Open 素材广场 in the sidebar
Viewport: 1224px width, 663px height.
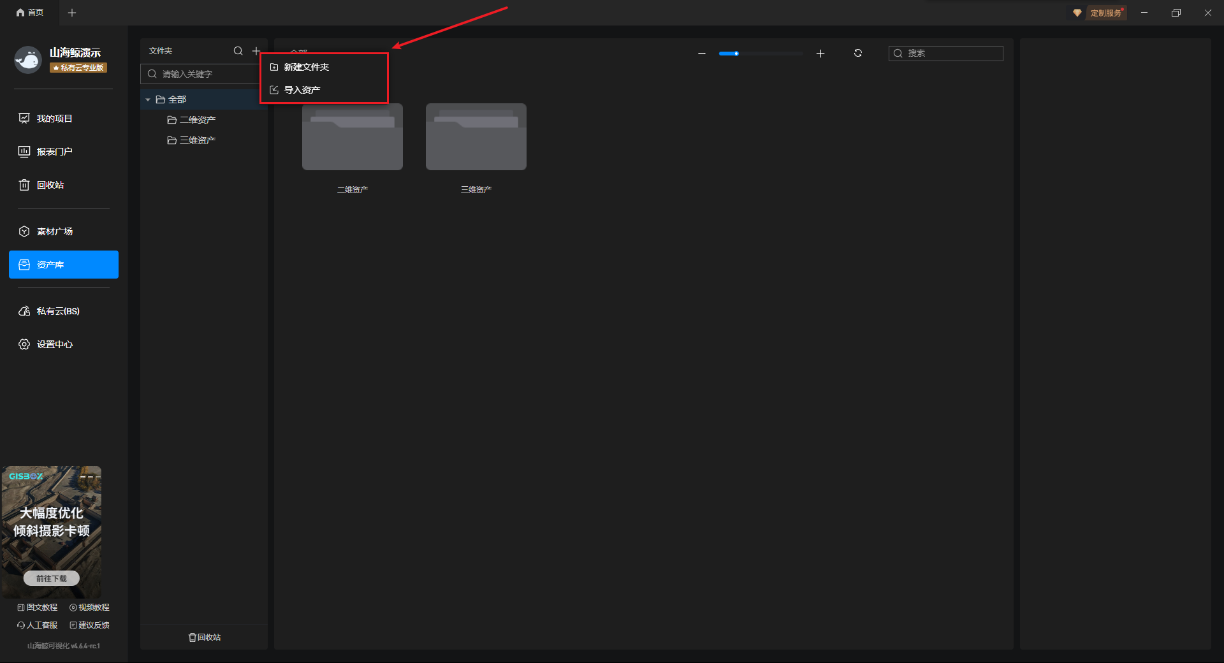point(54,231)
